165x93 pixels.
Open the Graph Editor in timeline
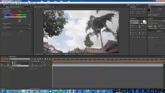[x=50, y=59]
